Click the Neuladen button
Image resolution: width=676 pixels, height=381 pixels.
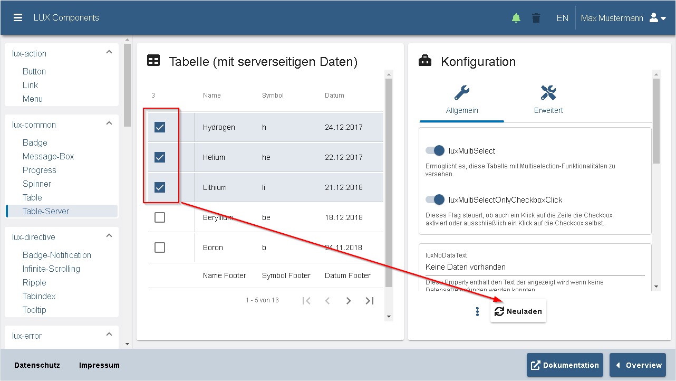[518, 311]
